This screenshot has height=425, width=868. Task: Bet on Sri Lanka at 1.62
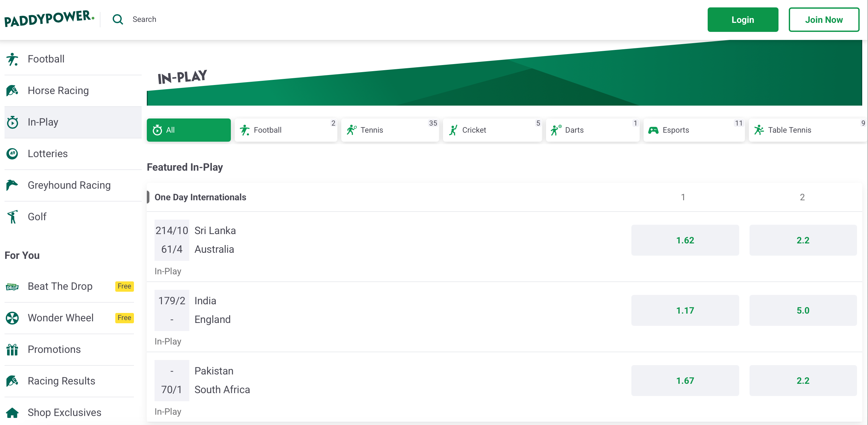pos(685,240)
